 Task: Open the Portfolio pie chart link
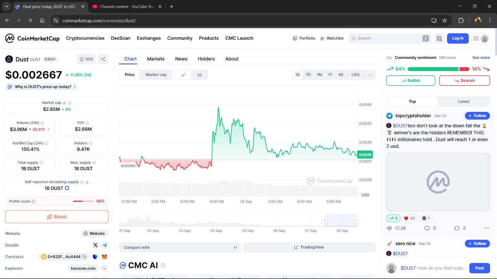(x=304, y=38)
